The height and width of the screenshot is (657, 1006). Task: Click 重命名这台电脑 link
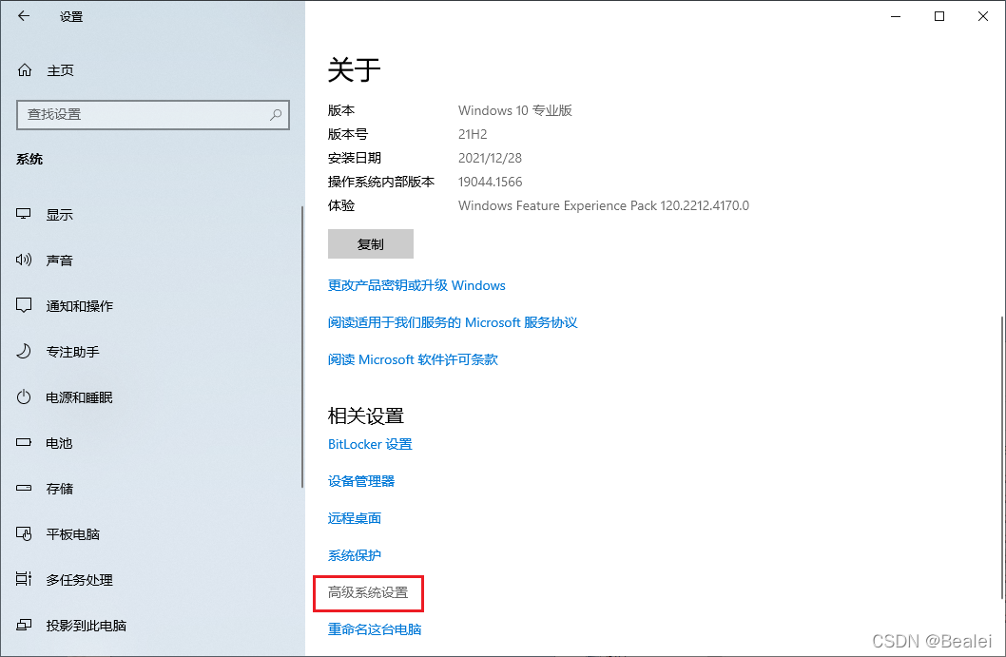coord(375,629)
